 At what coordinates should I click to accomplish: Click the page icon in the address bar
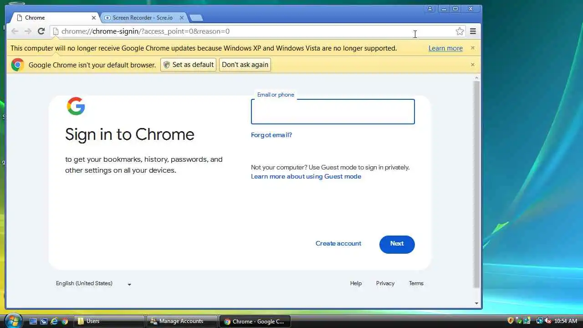[56, 31]
